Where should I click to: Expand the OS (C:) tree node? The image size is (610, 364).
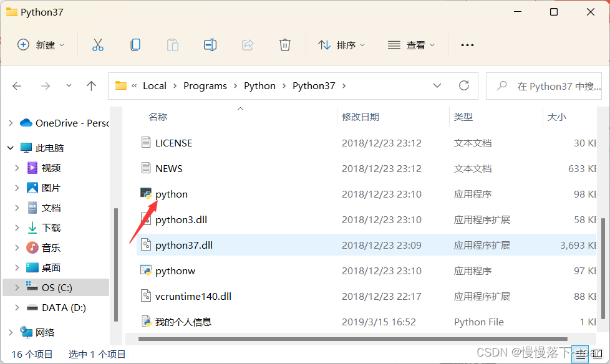coord(17,287)
